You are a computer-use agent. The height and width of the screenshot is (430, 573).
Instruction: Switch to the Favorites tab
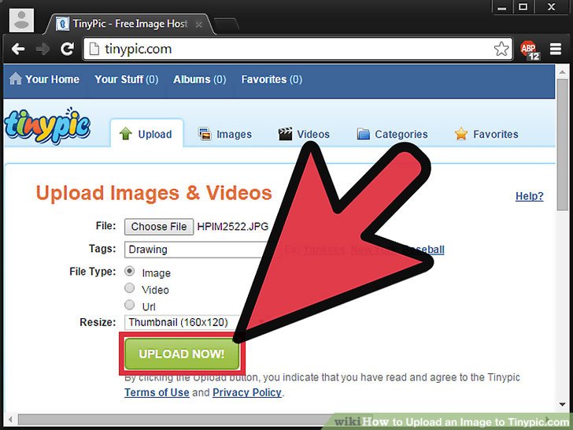(486, 134)
